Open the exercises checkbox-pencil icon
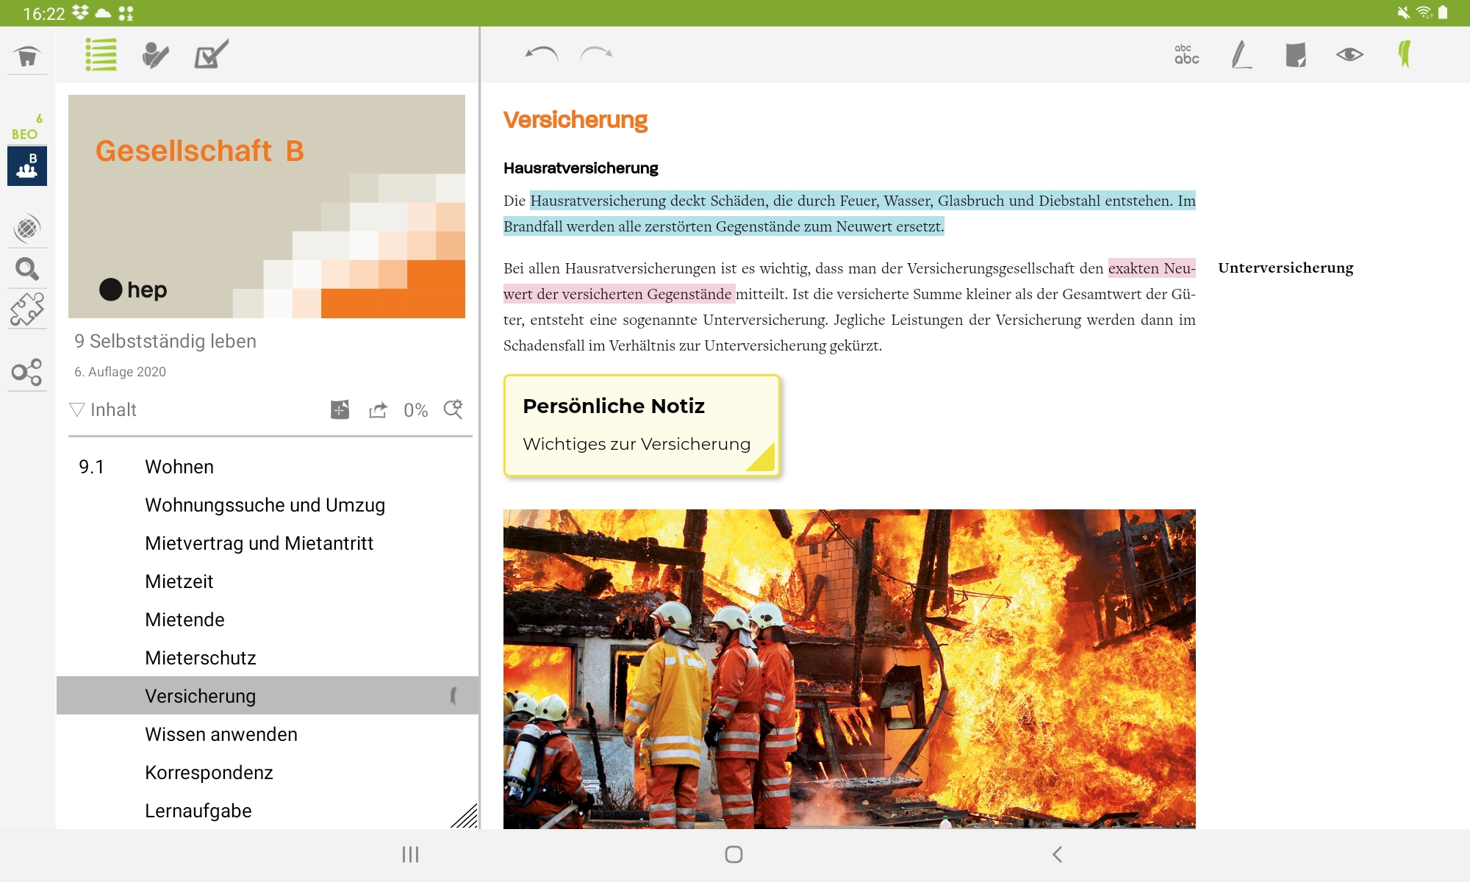 click(x=211, y=54)
